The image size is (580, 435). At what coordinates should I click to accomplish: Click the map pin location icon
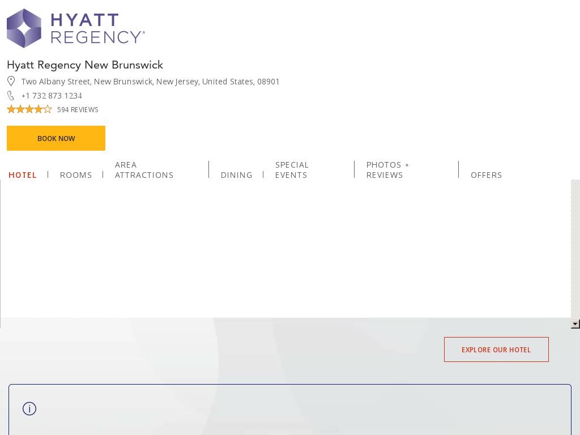coord(11,81)
